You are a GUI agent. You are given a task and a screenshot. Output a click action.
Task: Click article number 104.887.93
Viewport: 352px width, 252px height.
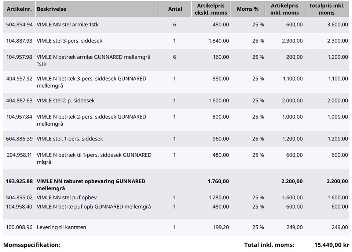[19, 41]
